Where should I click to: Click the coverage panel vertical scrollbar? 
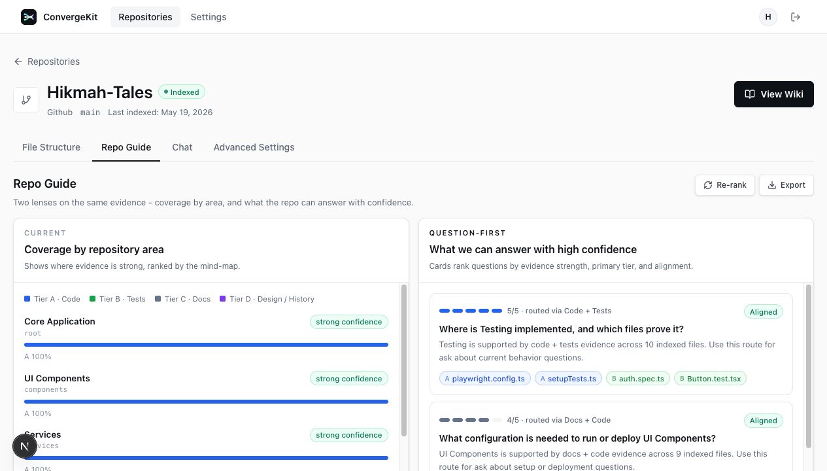tap(404, 360)
